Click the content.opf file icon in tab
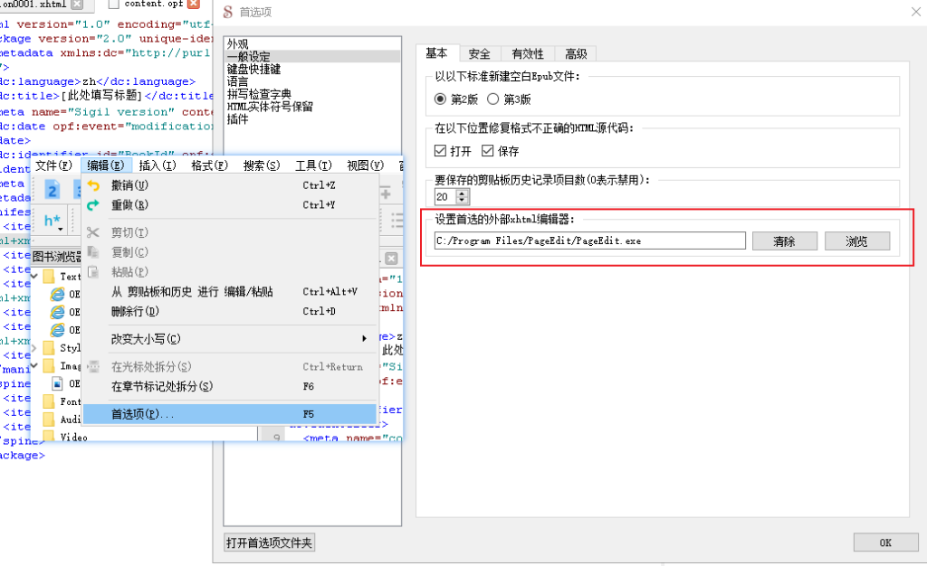This screenshot has width=927, height=566. pyautogui.click(x=113, y=5)
